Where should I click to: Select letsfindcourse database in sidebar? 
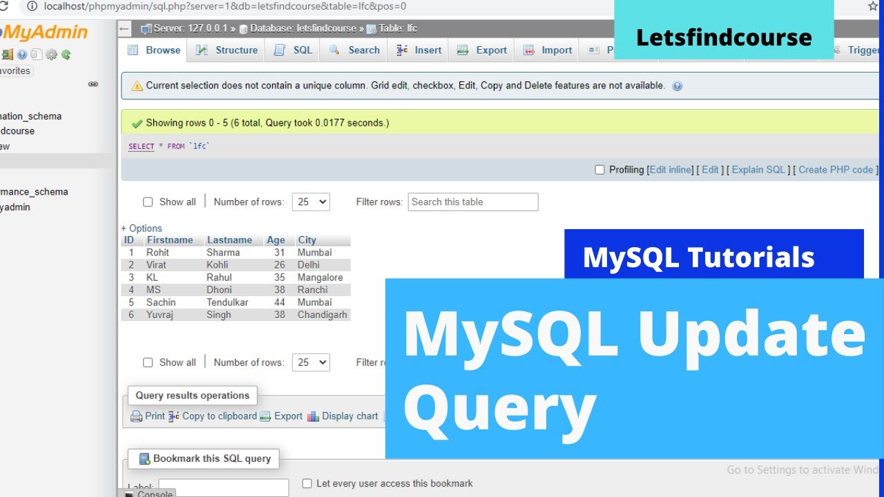tap(17, 131)
